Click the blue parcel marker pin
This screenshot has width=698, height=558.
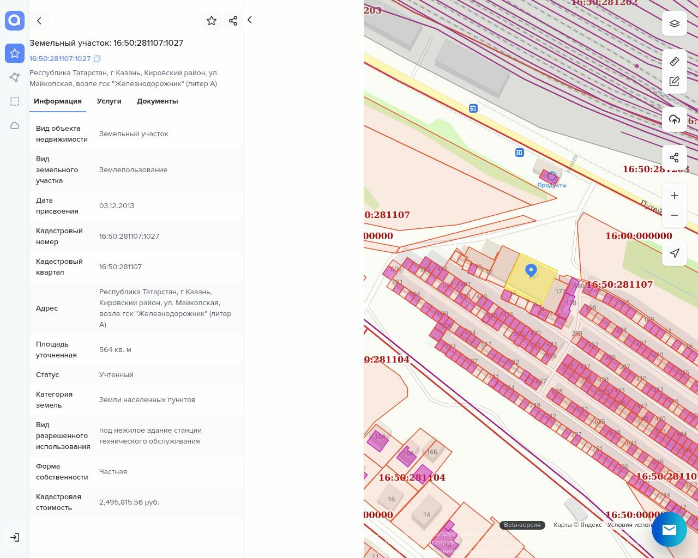pos(531,270)
